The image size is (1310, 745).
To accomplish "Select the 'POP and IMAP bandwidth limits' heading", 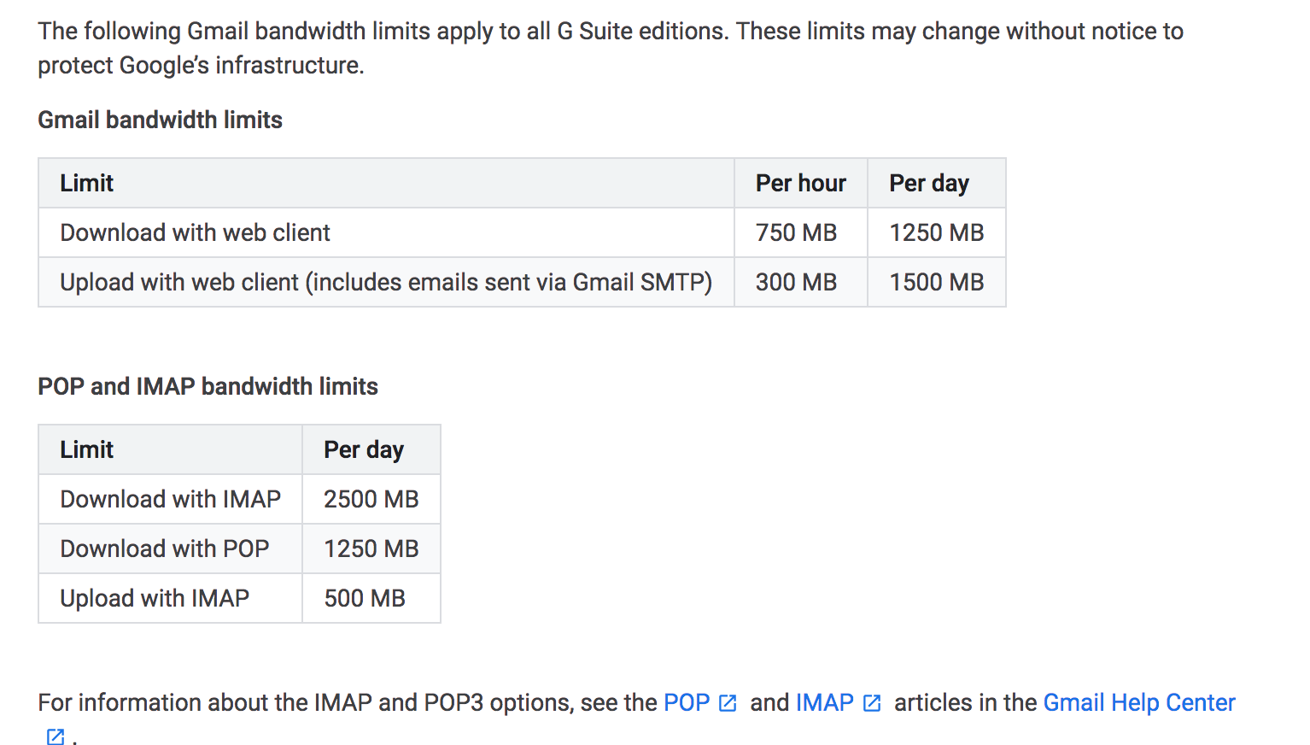I will click(208, 386).
